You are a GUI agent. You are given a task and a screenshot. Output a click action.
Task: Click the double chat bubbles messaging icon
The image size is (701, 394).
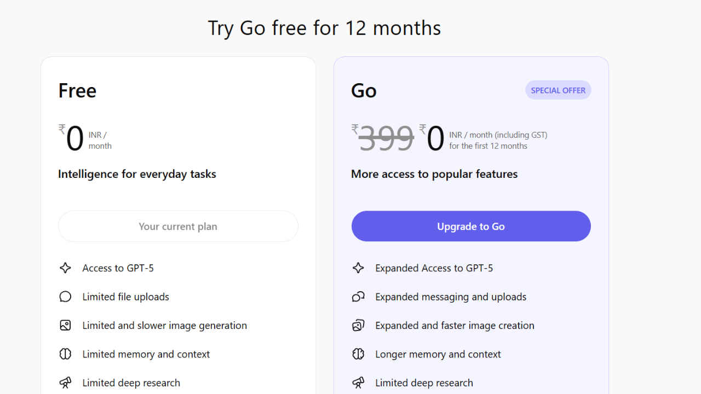pos(358,296)
